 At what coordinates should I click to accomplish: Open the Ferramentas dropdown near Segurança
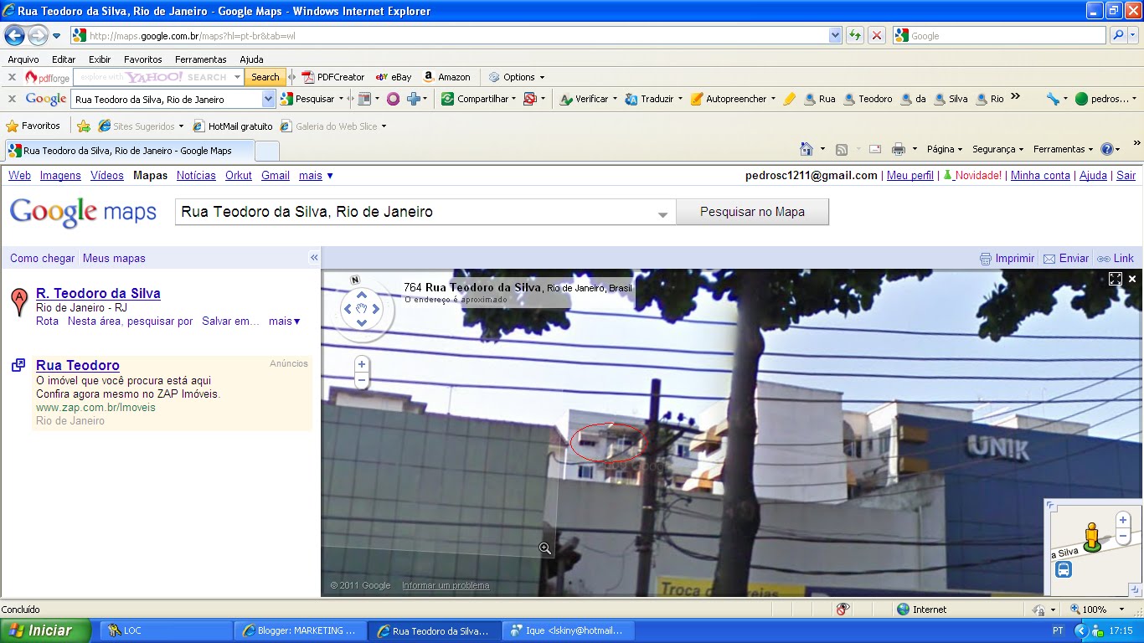(x=1062, y=148)
